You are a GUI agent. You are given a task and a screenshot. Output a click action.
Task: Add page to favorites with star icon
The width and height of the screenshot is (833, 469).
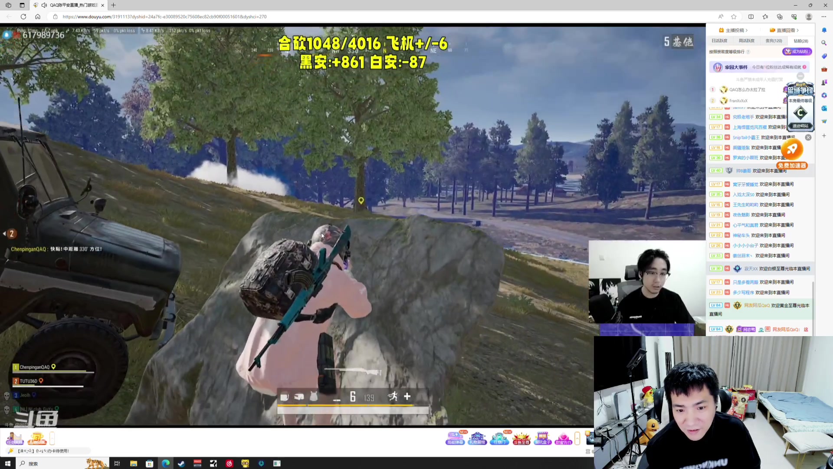[x=734, y=17]
